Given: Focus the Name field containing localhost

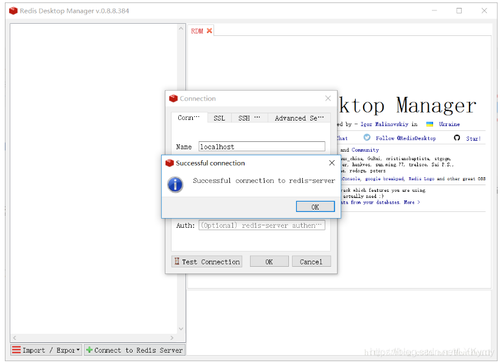Looking at the screenshot, I should 262,147.
